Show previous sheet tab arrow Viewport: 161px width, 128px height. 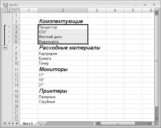[x=9, y=123]
